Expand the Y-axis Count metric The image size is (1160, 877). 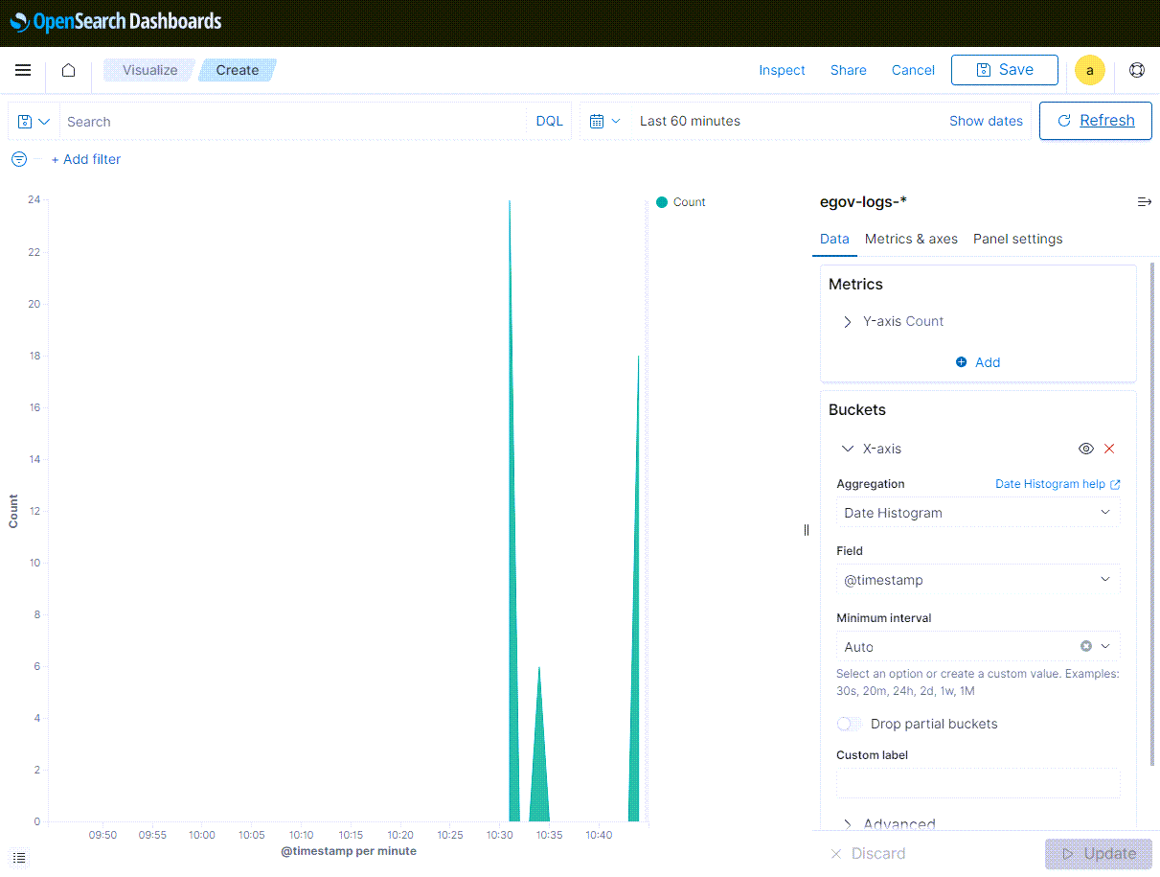pos(848,322)
